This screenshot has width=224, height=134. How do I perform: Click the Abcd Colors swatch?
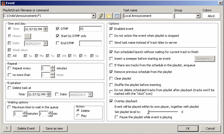(x=211, y=16)
